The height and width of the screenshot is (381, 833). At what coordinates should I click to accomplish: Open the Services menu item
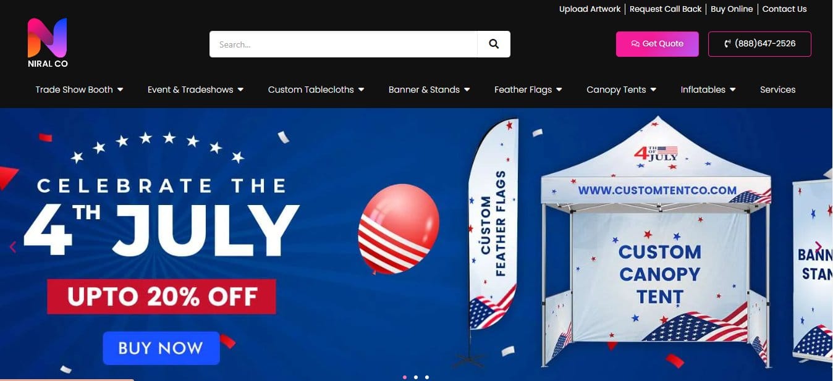777,90
